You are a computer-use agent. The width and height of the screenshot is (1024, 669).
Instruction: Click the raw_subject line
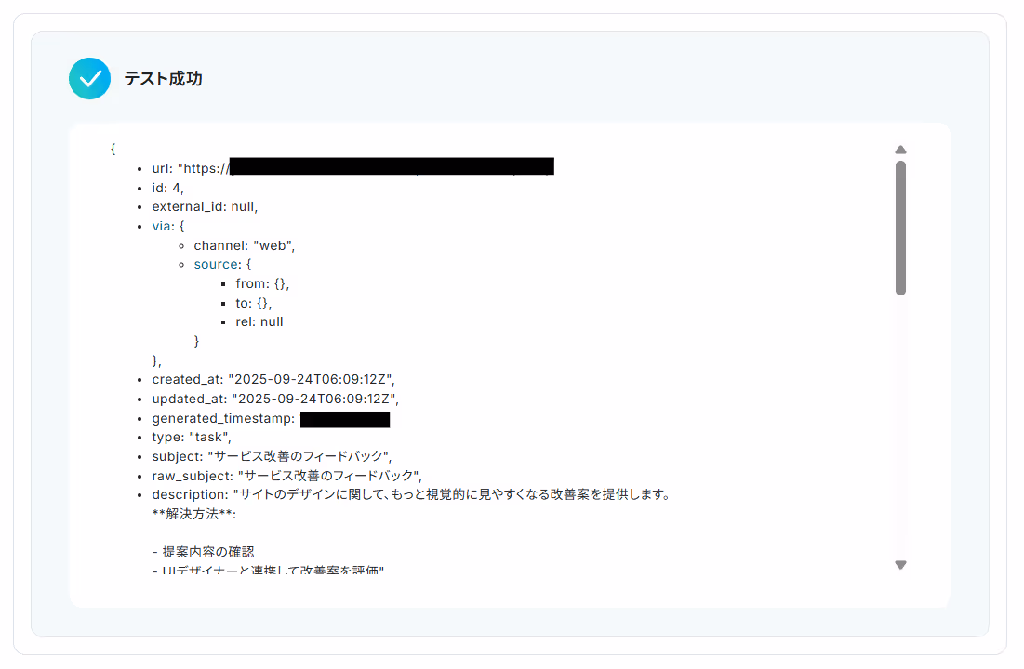pyautogui.click(x=286, y=476)
